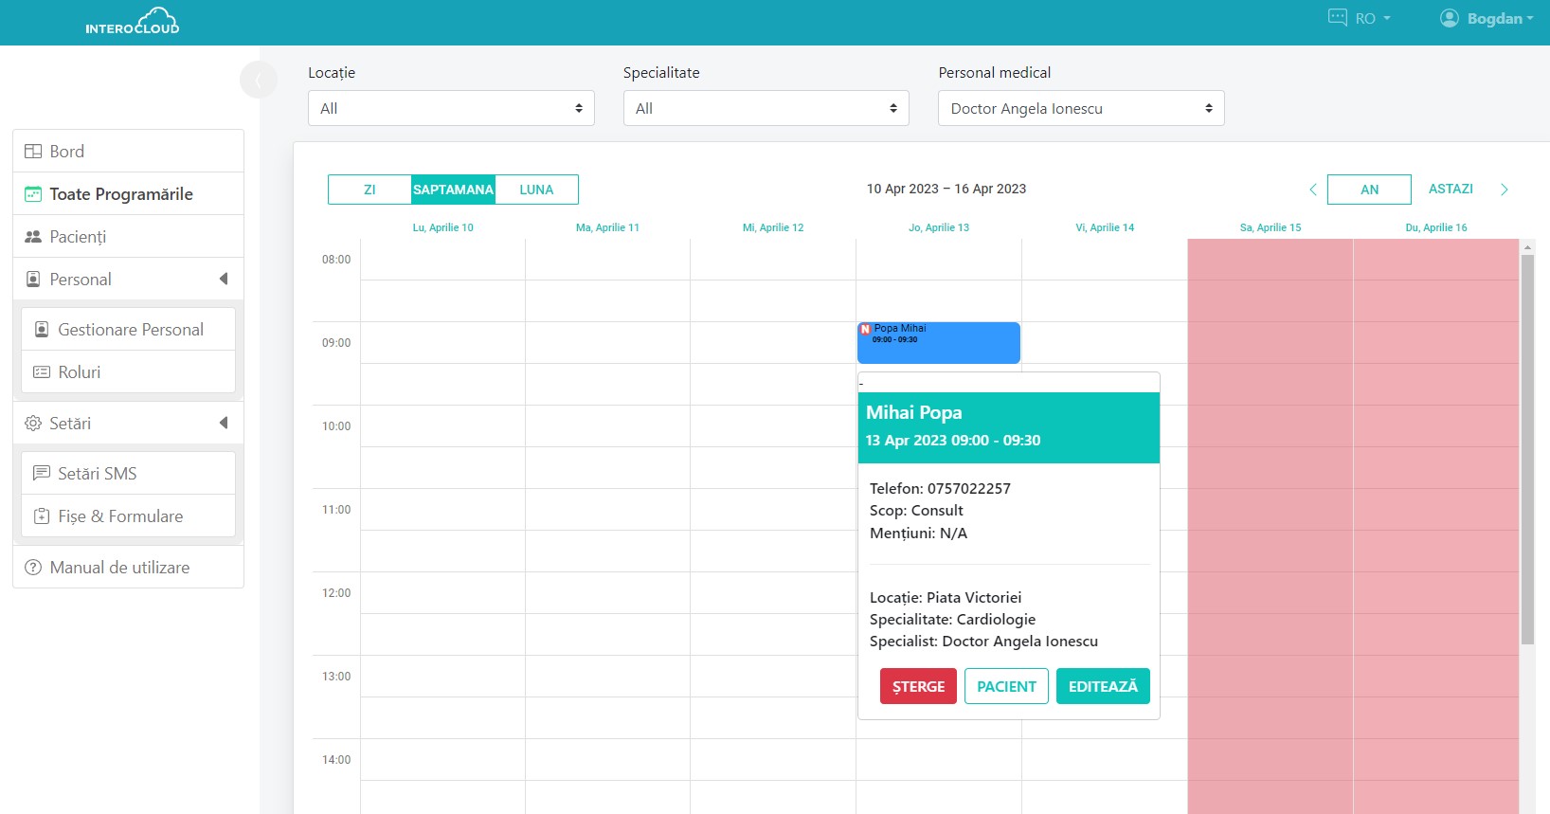1550x814 pixels.
Task: Switch to the ZI day view
Action: [x=369, y=190]
